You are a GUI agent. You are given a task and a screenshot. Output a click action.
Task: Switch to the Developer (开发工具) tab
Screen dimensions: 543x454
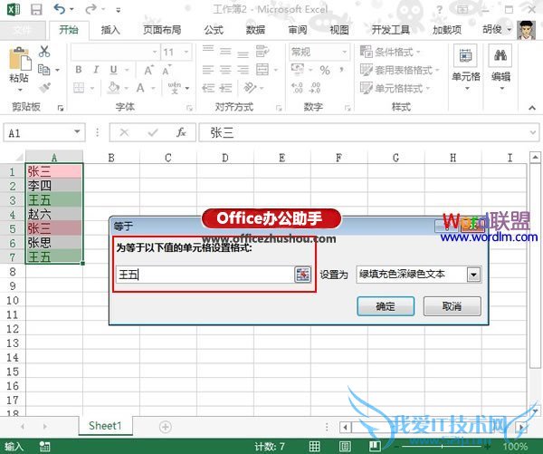click(x=390, y=30)
